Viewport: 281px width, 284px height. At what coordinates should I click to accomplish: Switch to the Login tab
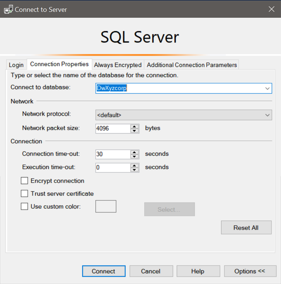click(16, 65)
